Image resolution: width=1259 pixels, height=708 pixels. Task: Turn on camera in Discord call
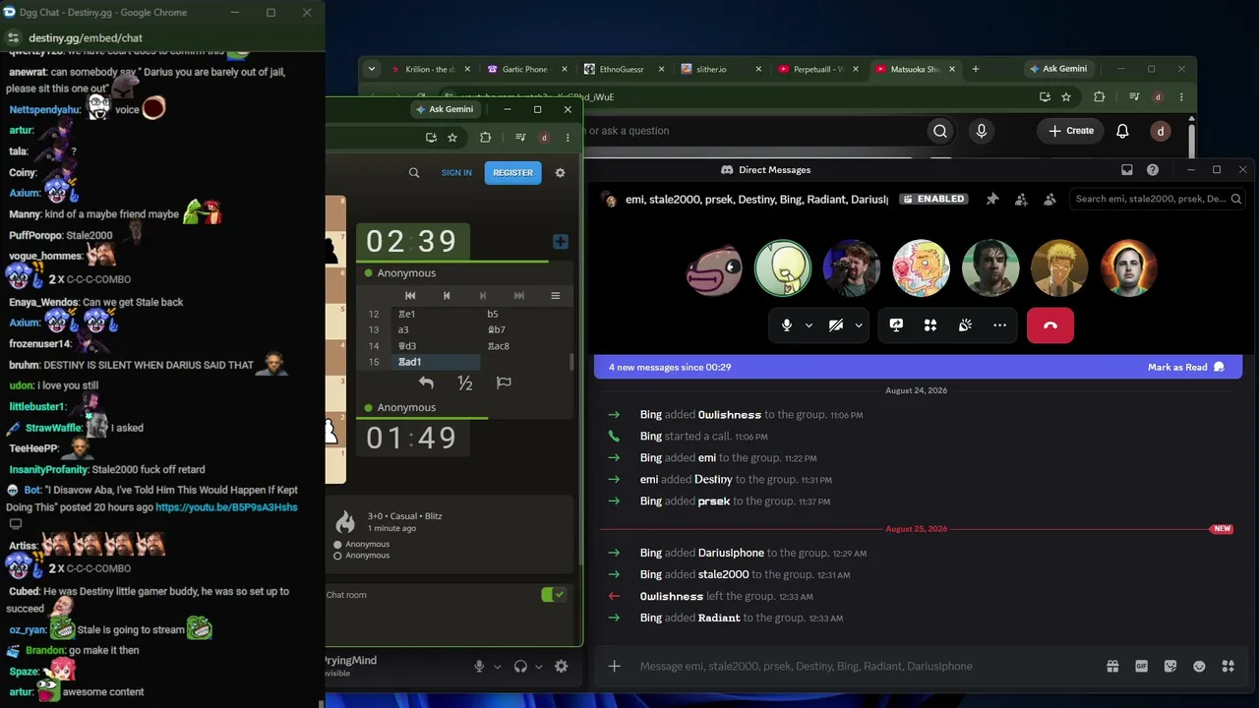tap(836, 325)
